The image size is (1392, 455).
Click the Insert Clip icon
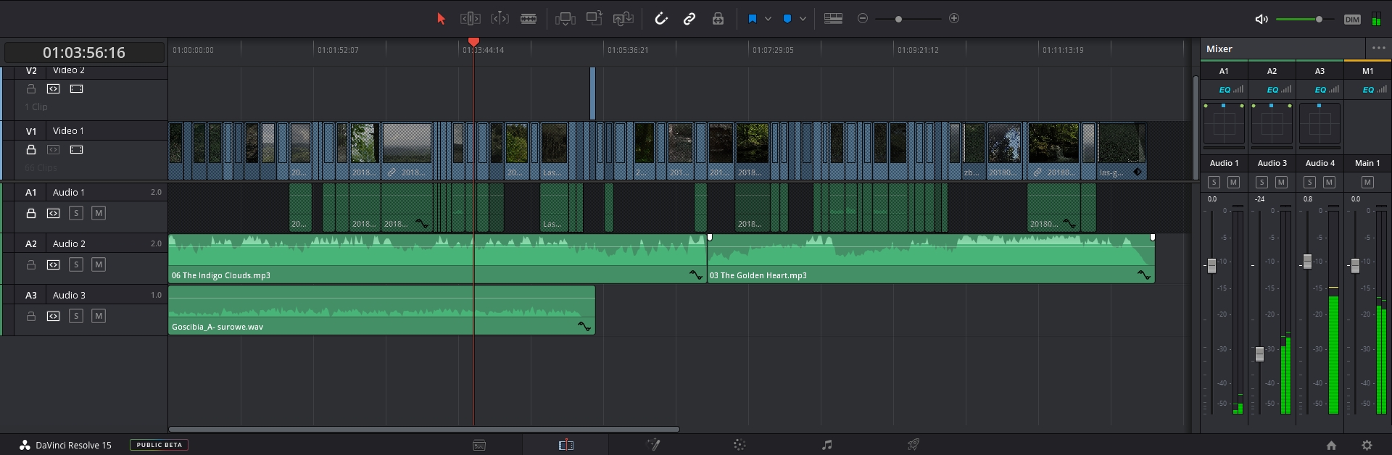(x=565, y=19)
